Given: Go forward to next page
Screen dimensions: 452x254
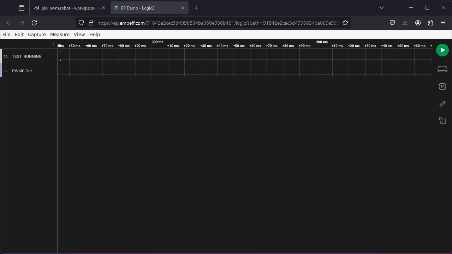Looking at the screenshot, I should click(x=22, y=23).
